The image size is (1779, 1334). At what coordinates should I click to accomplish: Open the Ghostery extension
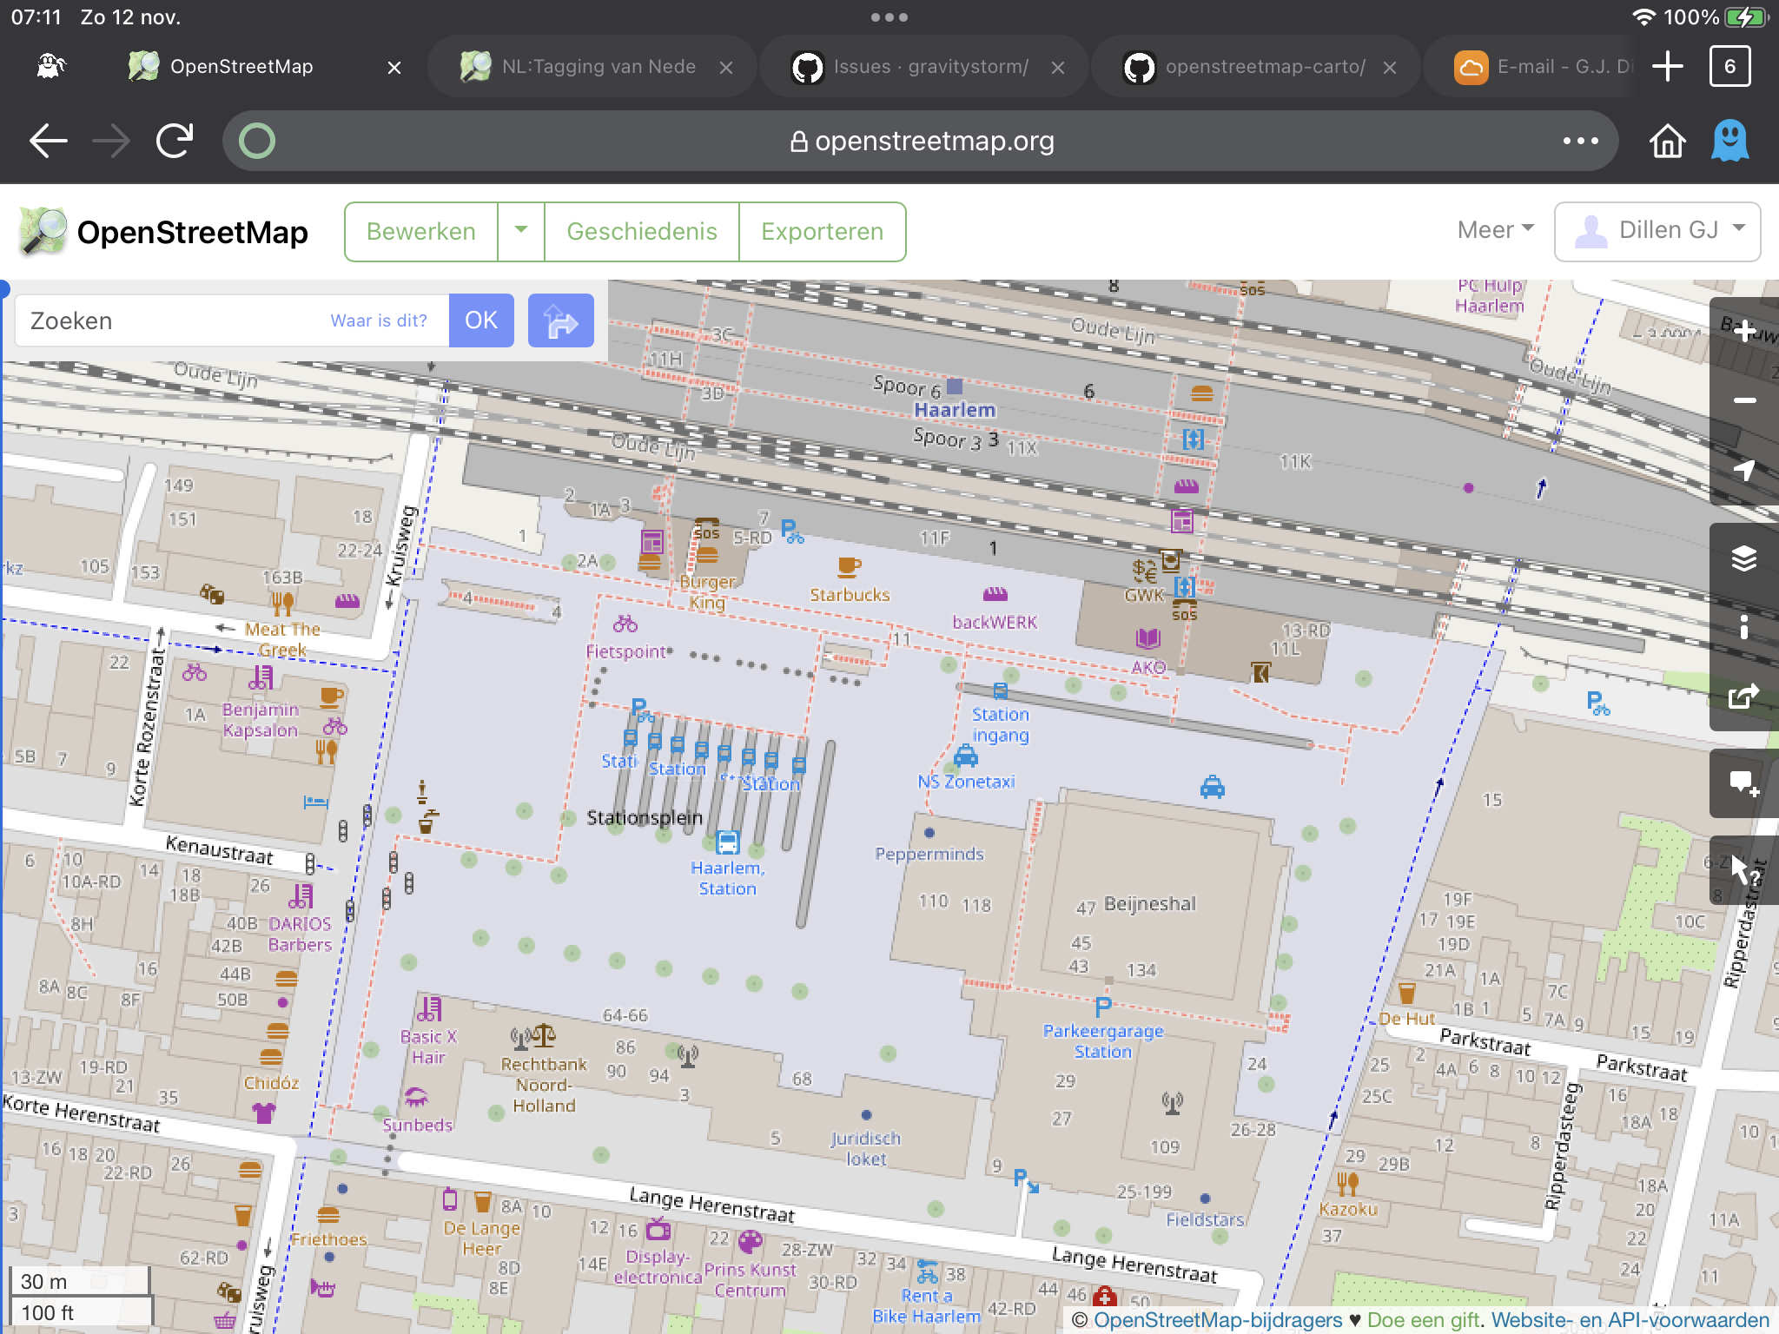(1729, 140)
